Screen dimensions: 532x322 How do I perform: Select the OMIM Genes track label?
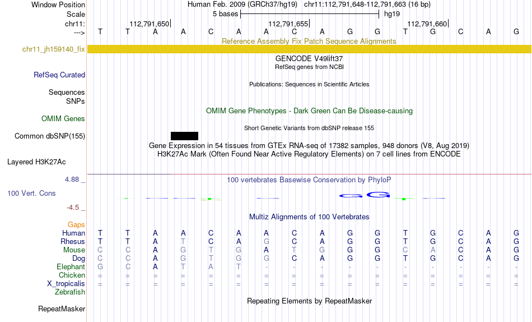pyautogui.click(x=63, y=119)
